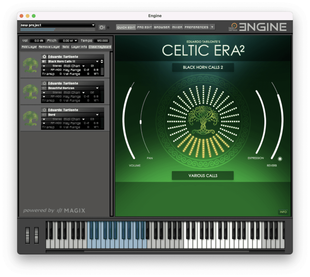Click the Add Layer button

click(29, 47)
